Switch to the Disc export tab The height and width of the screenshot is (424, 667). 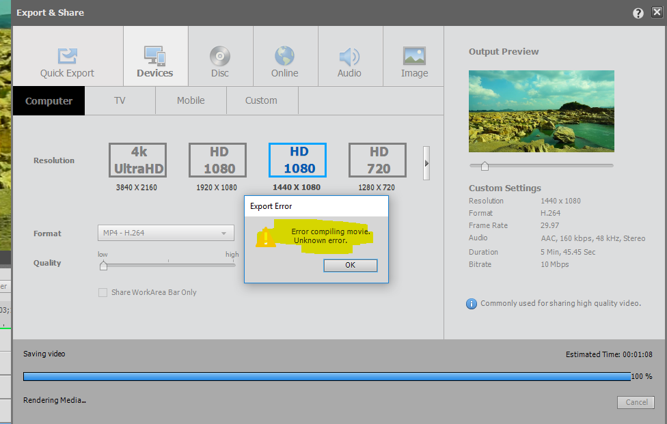pyautogui.click(x=220, y=56)
